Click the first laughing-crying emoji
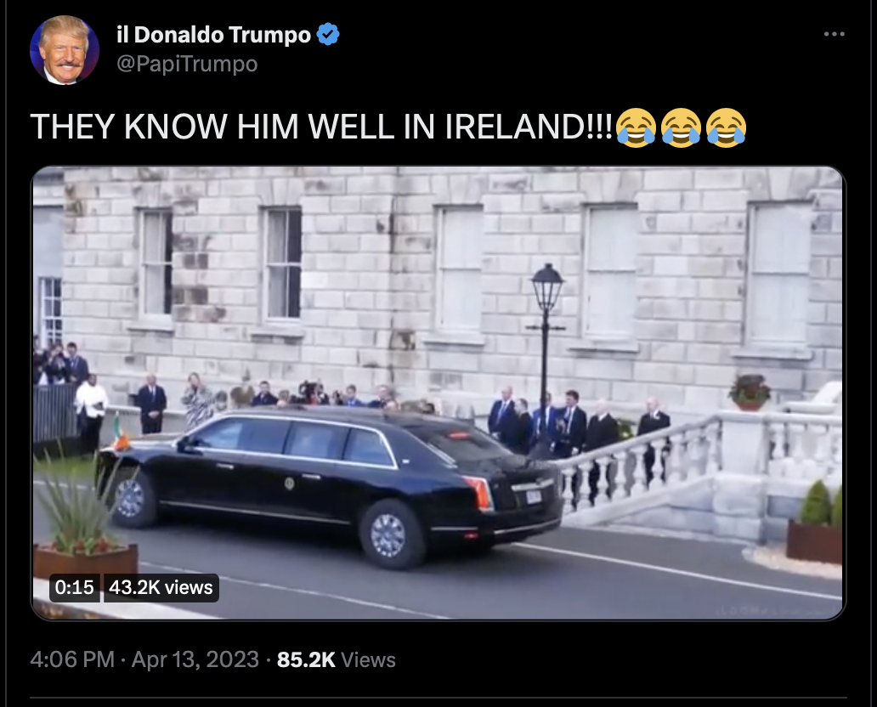877x707 pixels. point(636,127)
